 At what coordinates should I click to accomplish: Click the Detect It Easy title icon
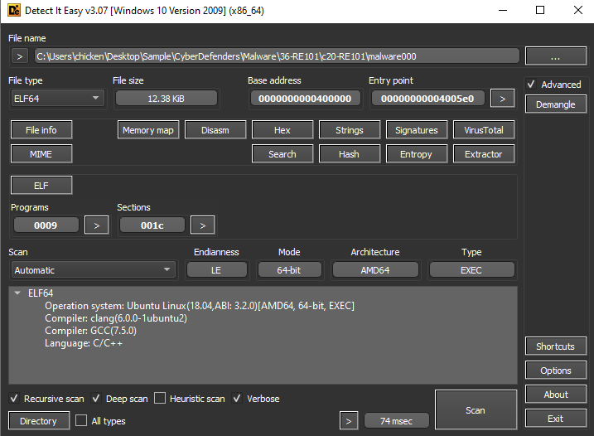(x=12, y=10)
